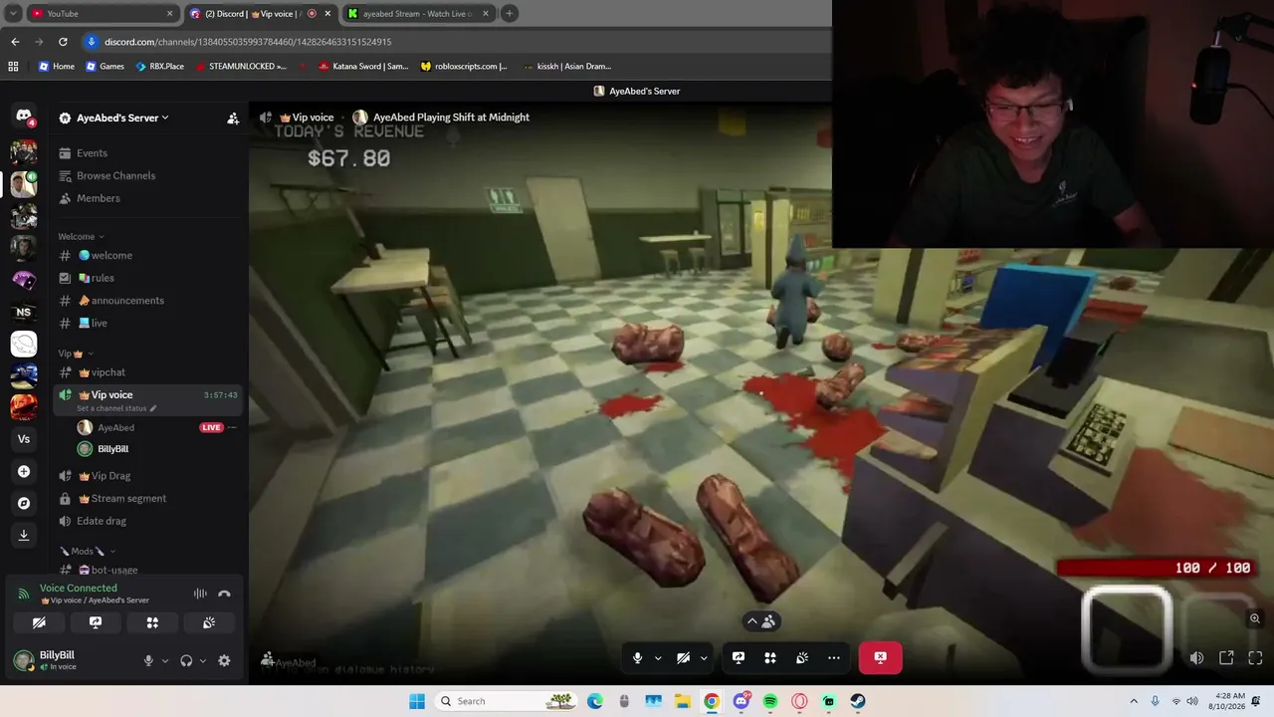Click the zoom magnifier icon on stream
Image resolution: width=1274 pixels, height=717 pixels.
click(x=1255, y=618)
